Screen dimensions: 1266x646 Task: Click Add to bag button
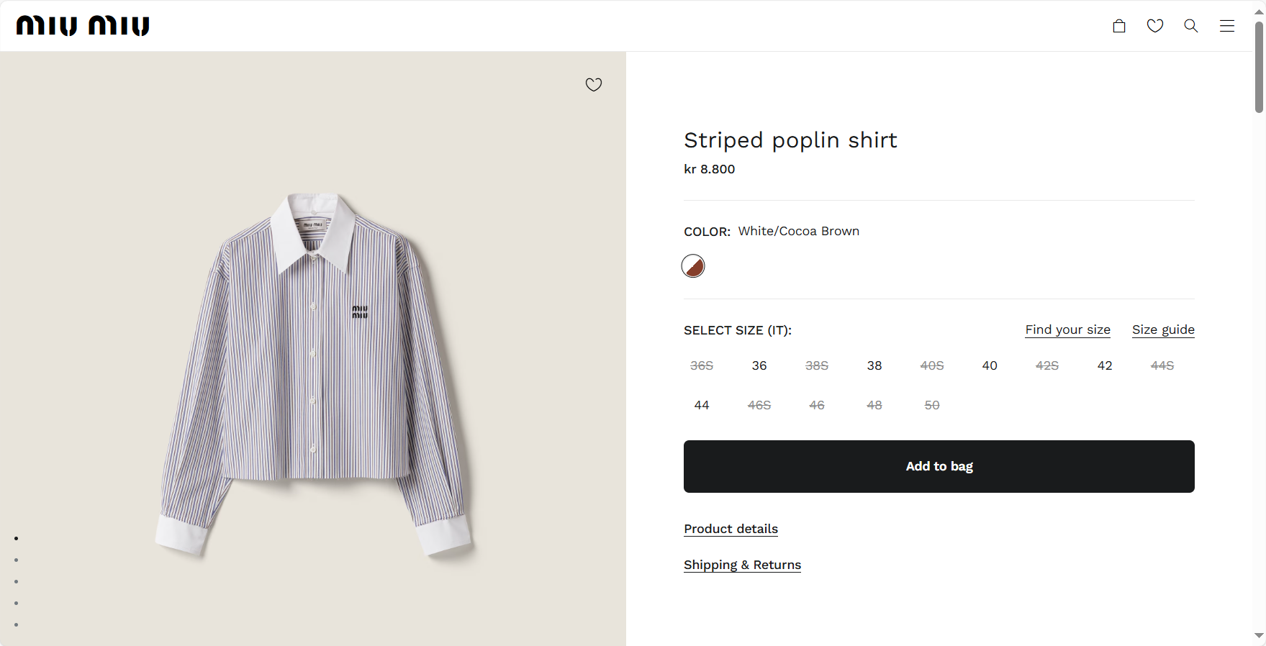939,466
